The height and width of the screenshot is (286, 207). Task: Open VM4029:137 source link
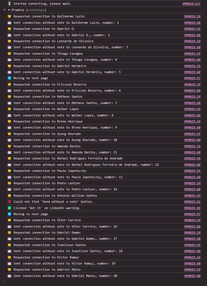coord(191,4)
